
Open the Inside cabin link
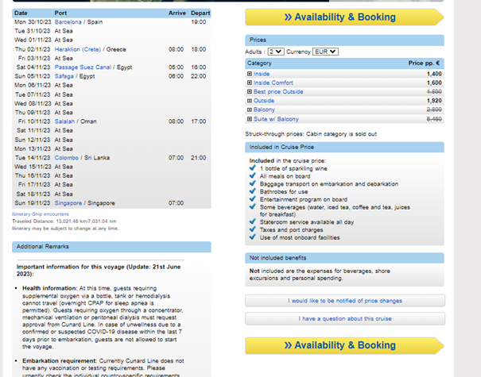point(262,74)
